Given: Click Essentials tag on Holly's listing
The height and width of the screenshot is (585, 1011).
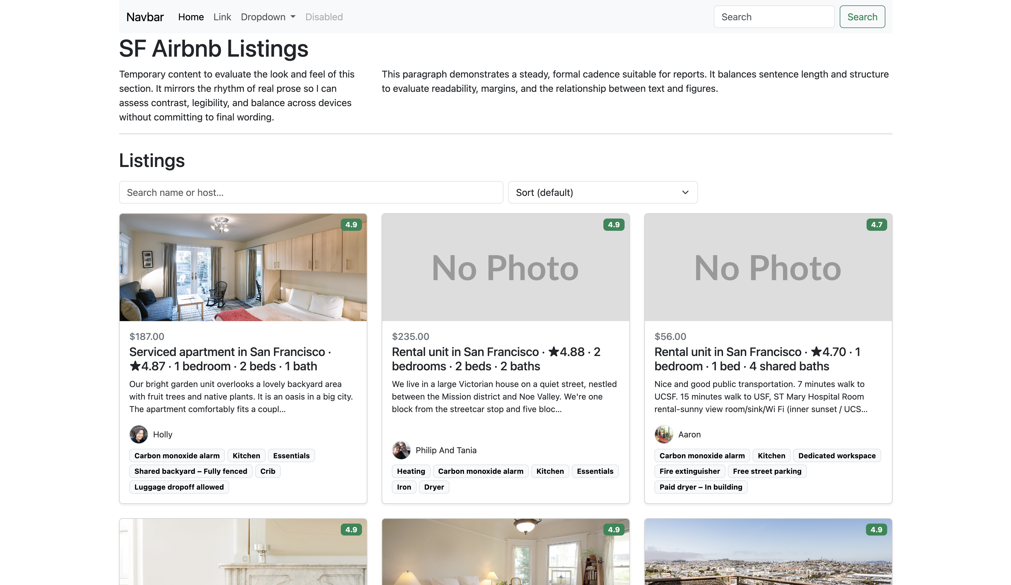Looking at the screenshot, I should [x=291, y=456].
